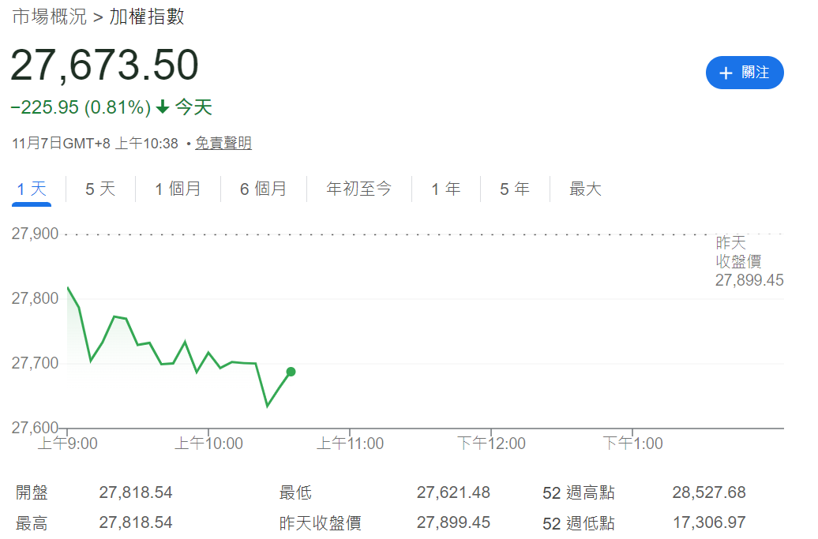Open the 最大 historical chart view
Viewport: 818px width, 539px height.
click(584, 189)
